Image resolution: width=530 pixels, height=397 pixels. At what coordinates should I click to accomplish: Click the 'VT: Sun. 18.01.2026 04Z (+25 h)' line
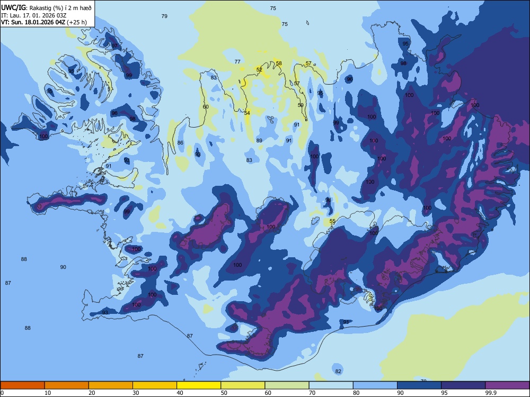(x=43, y=22)
